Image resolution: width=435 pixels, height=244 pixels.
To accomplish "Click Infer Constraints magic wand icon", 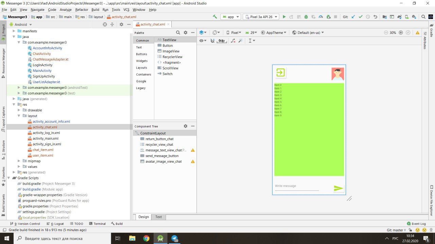I will pos(240,41).
